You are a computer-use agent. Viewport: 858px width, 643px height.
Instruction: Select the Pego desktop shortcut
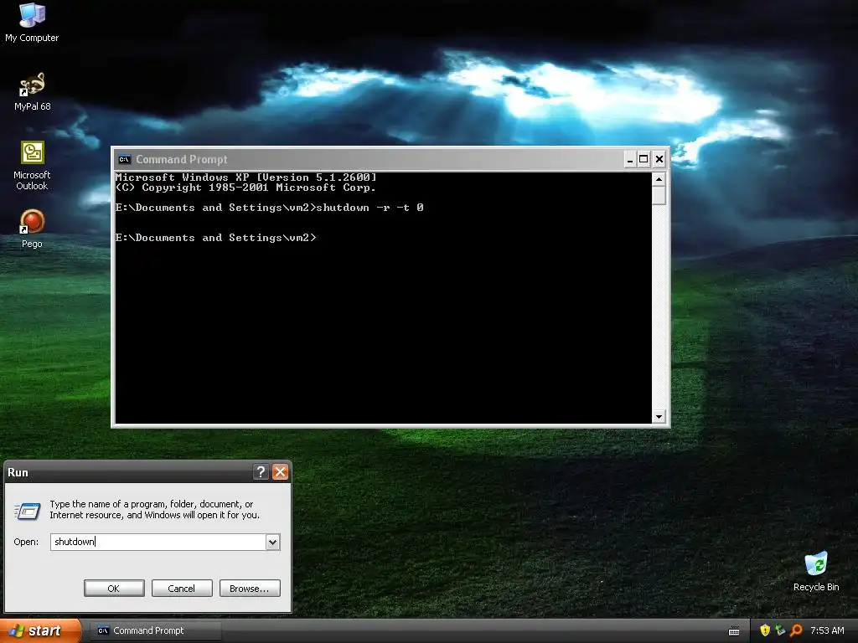32,229
